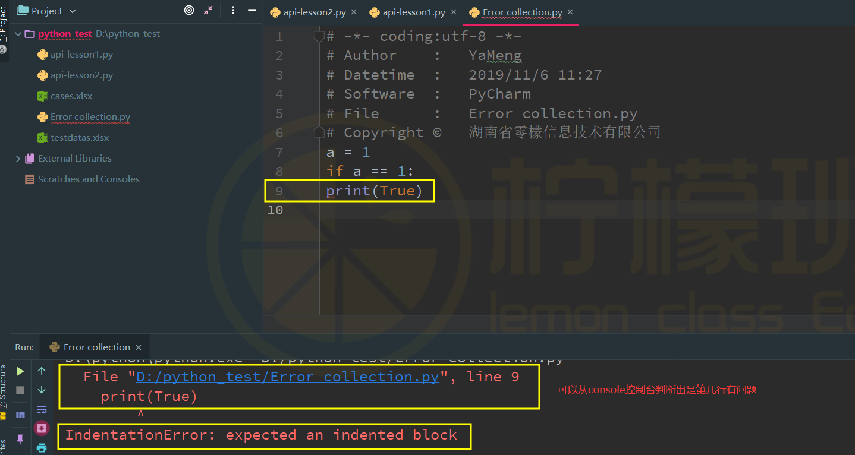Close the Error collection.py editor tab

[x=570, y=12]
